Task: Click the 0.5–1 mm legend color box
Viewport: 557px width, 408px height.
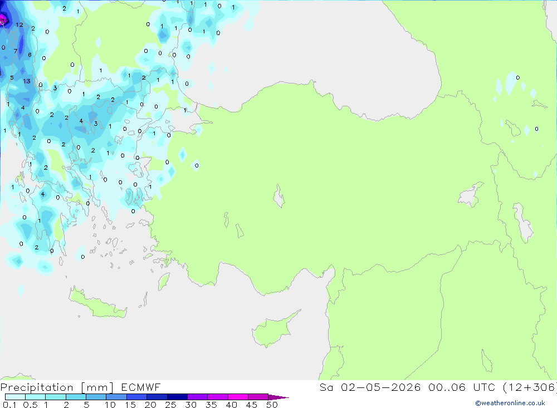Action: click(36, 397)
